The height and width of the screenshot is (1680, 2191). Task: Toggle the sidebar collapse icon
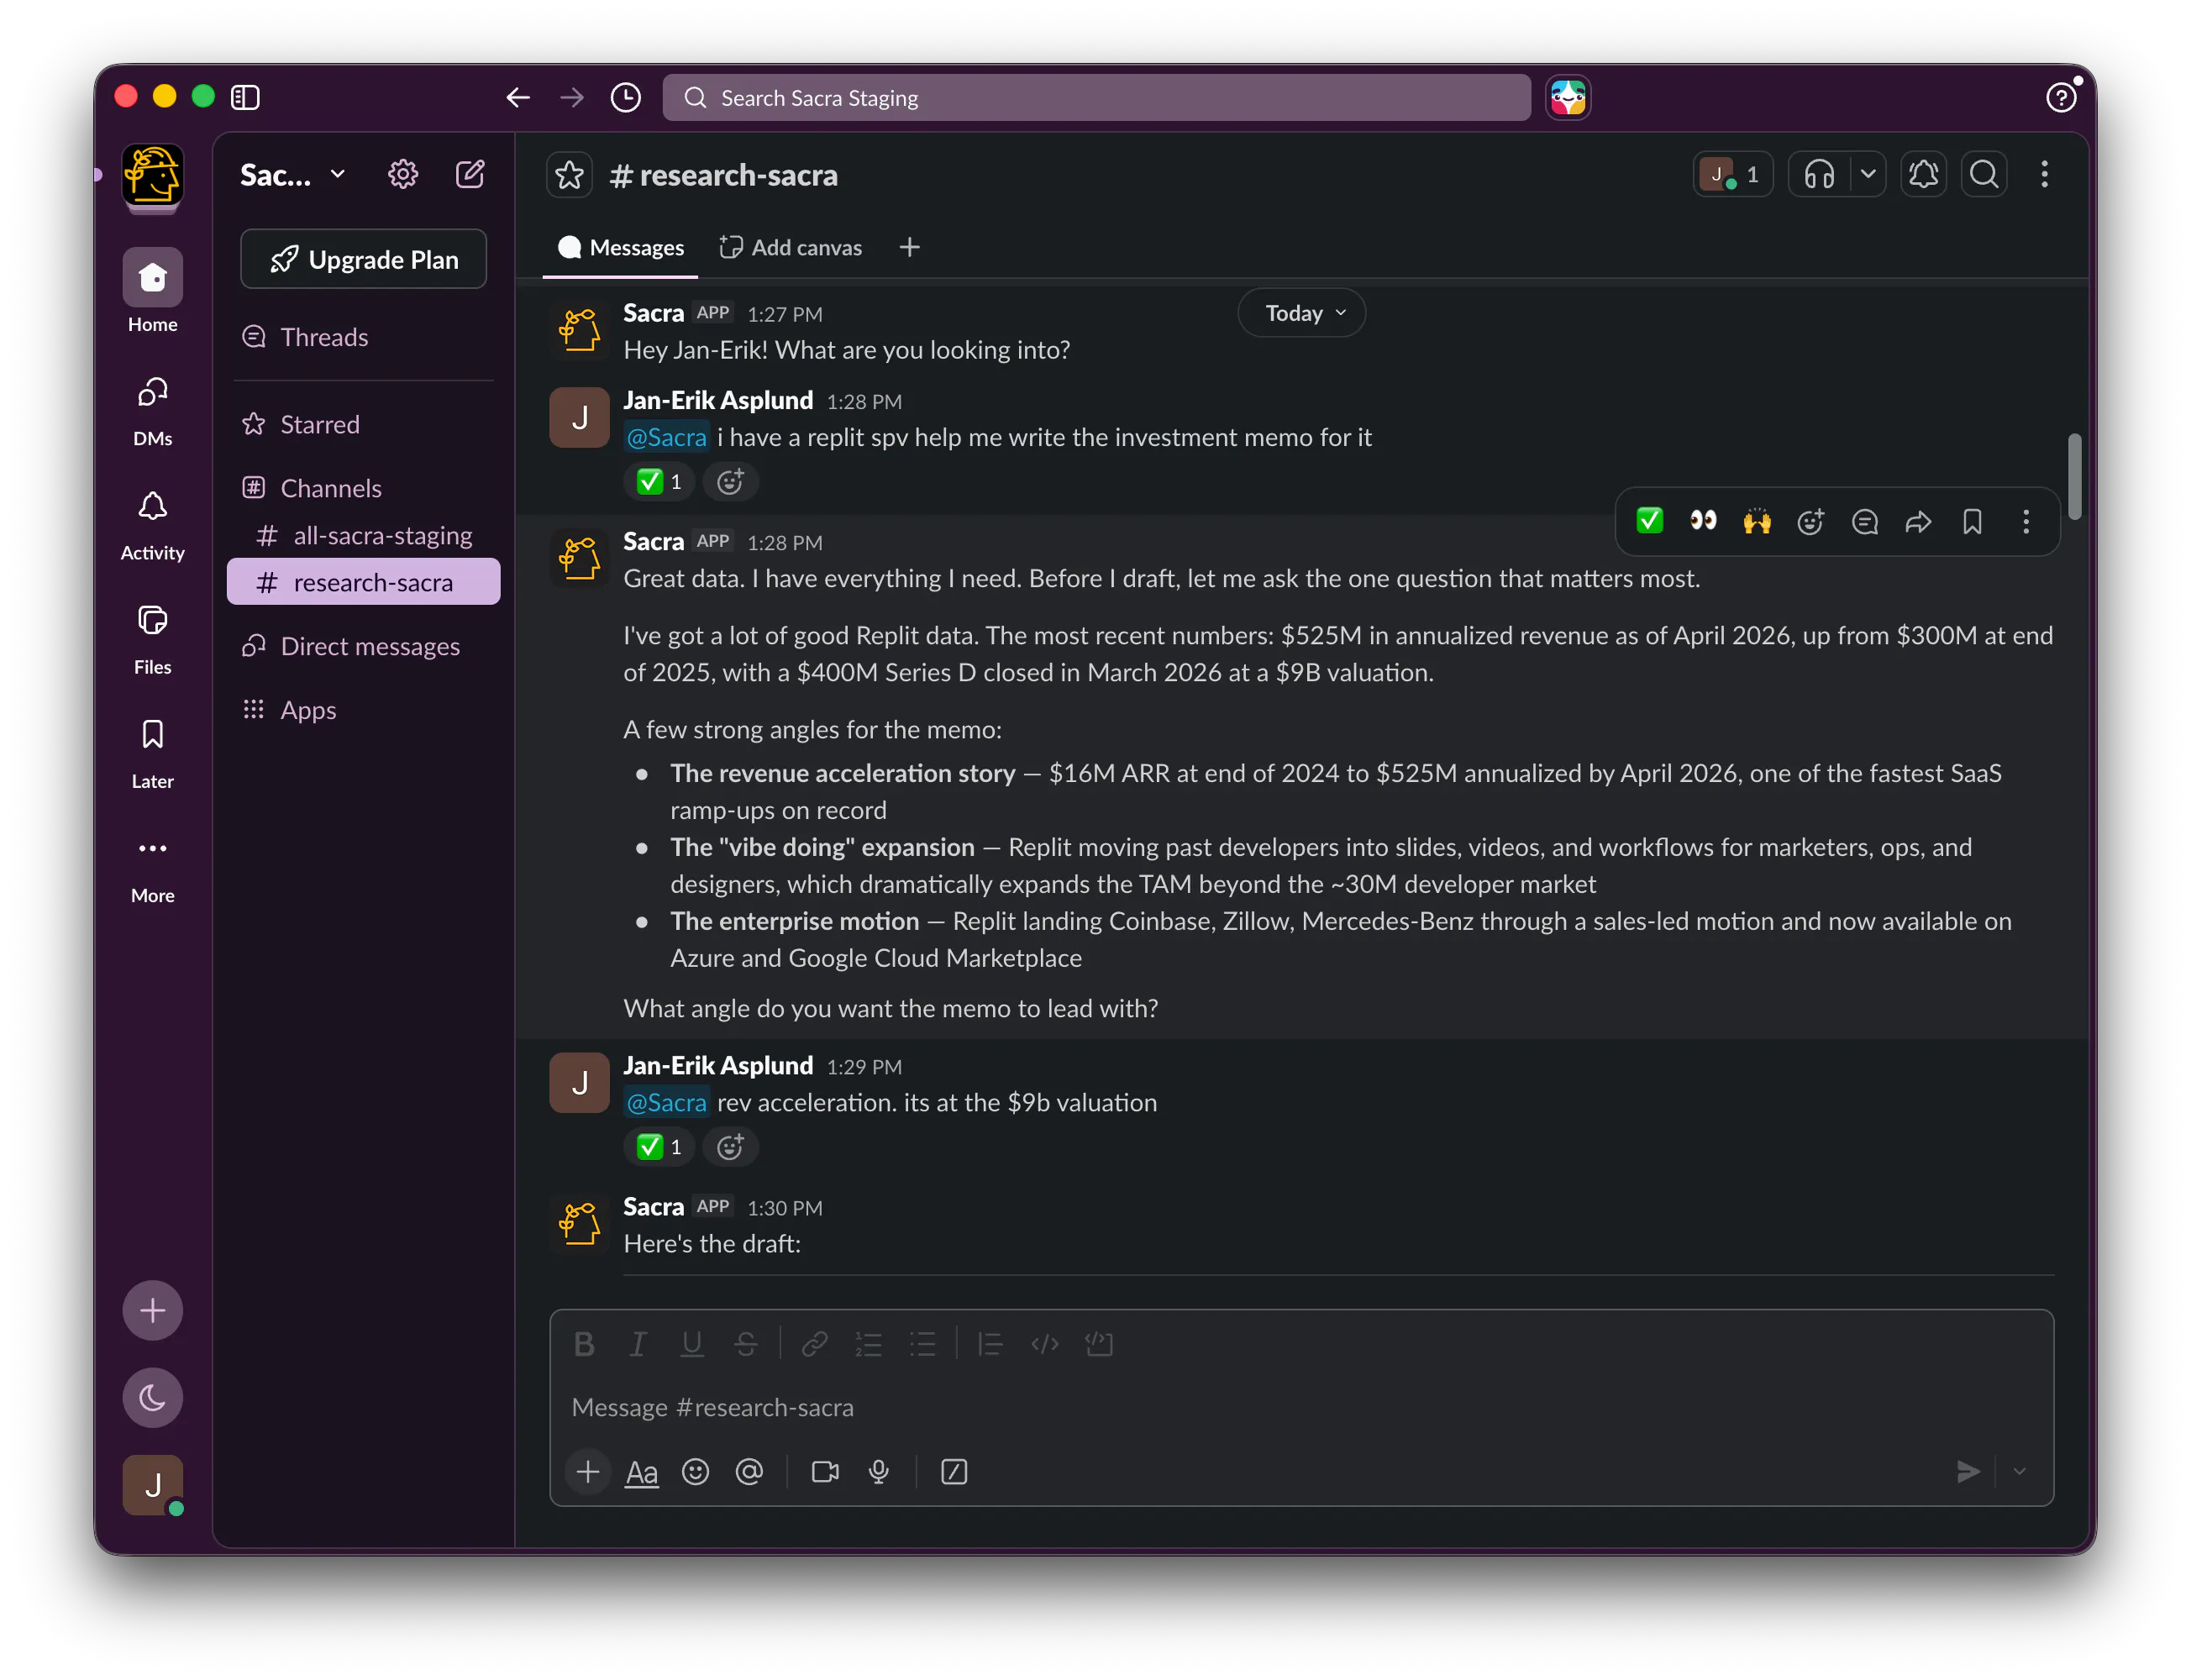(x=245, y=97)
